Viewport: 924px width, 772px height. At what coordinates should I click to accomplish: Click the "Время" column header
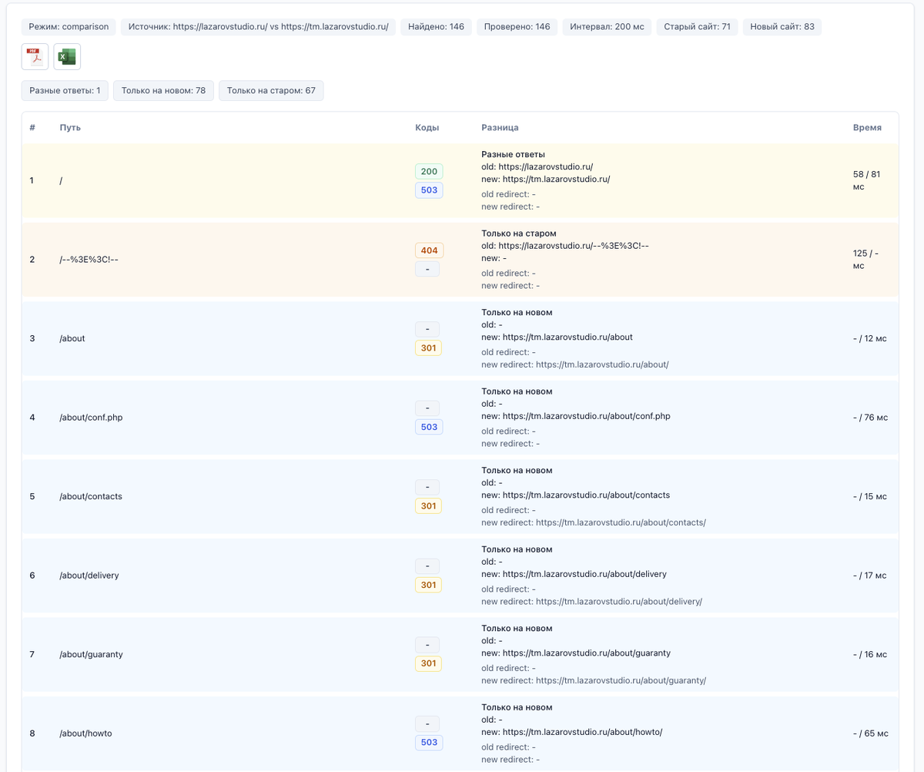click(x=867, y=128)
